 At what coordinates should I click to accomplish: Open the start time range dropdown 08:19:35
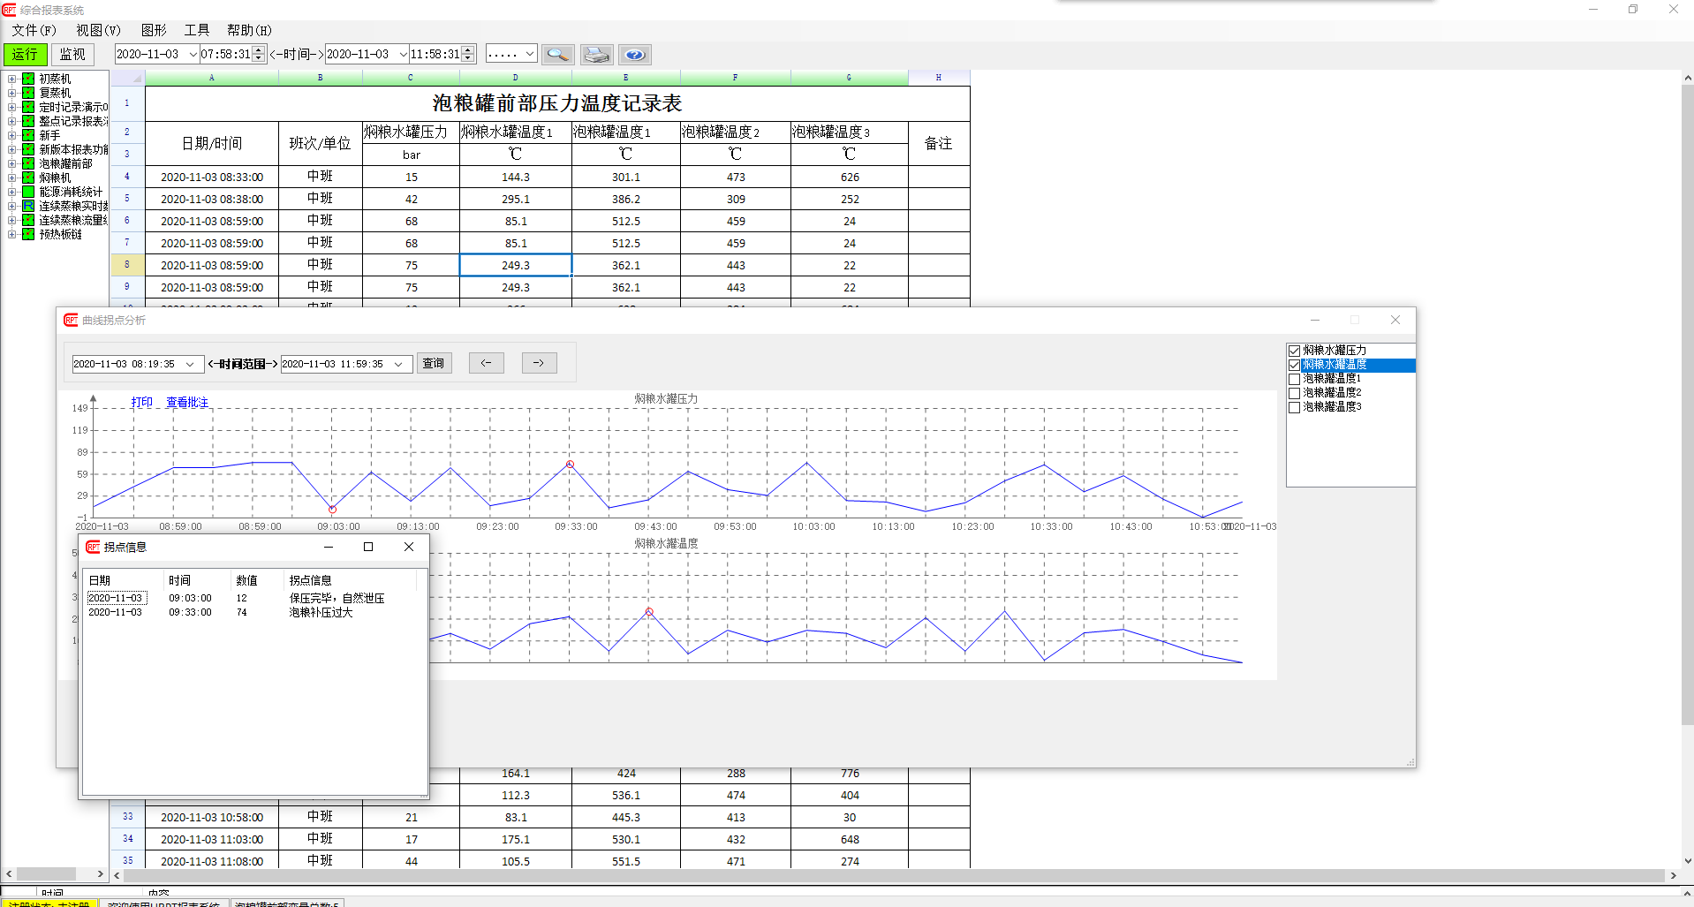point(190,364)
